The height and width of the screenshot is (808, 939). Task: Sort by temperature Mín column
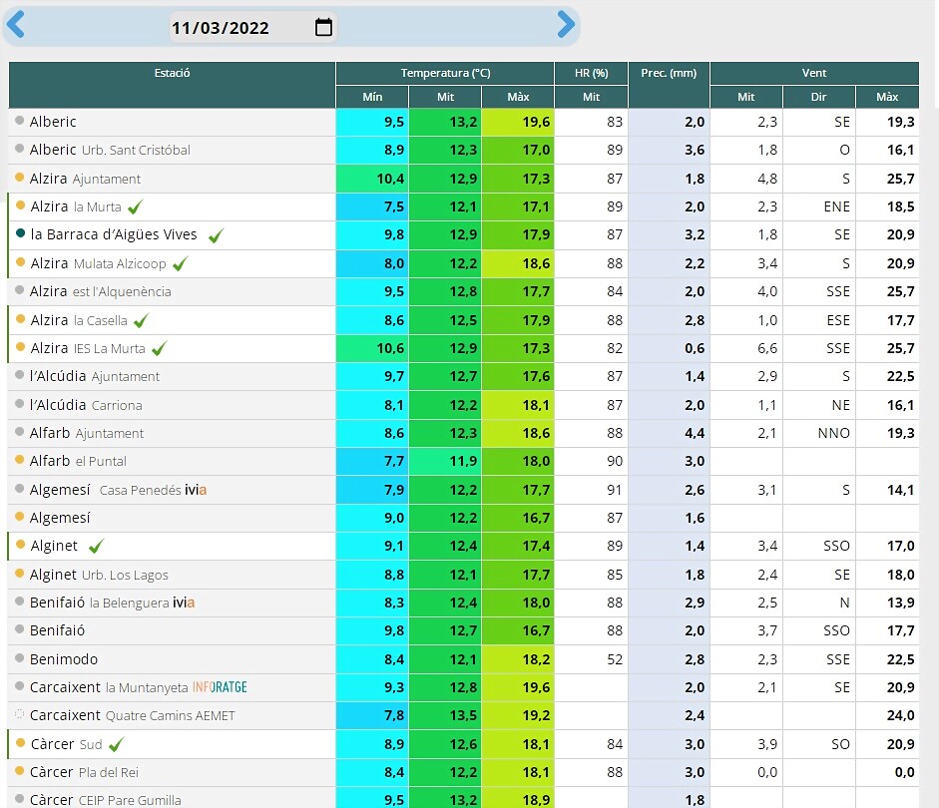pyautogui.click(x=372, y=97)
